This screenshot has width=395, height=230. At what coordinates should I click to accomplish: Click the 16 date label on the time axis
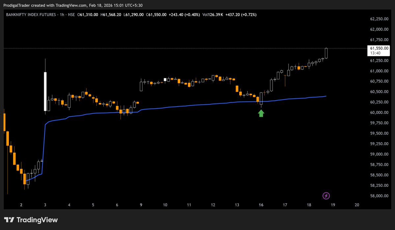point(261,205)
